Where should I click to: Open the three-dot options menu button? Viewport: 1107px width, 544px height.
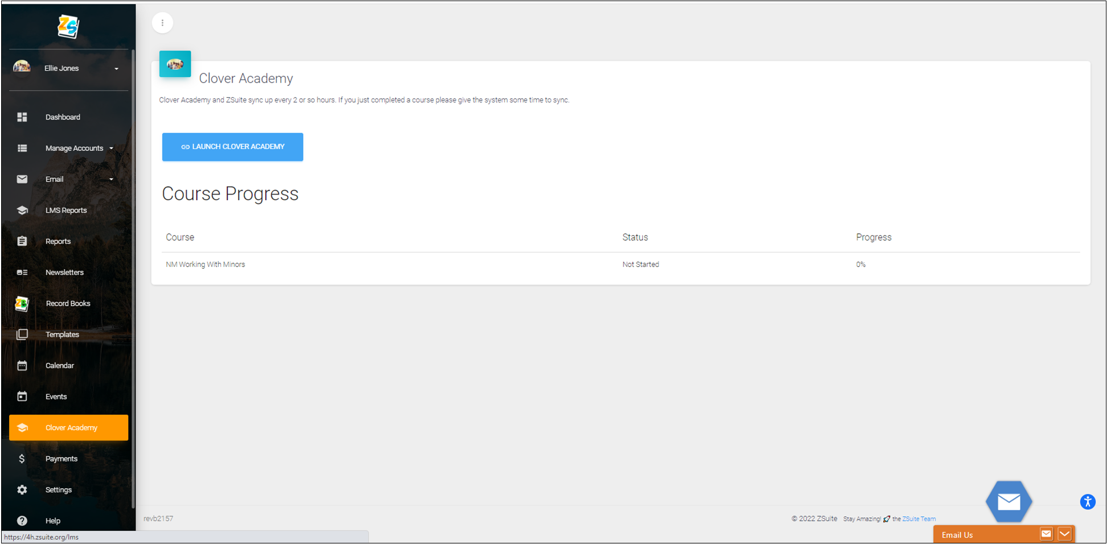(162, 23)
